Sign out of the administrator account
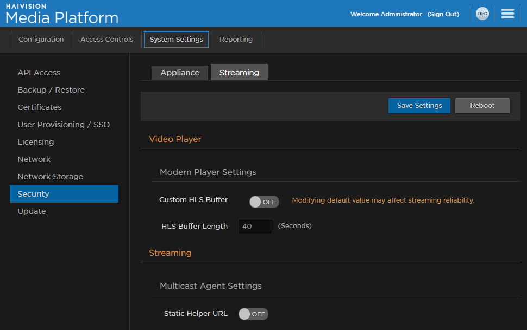Image resolution: width=527 pixels, height=330 pixels. click(x=443, y=14)
